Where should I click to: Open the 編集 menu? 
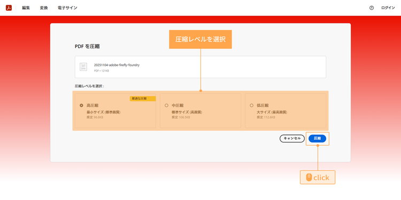(x=26, y=8)
